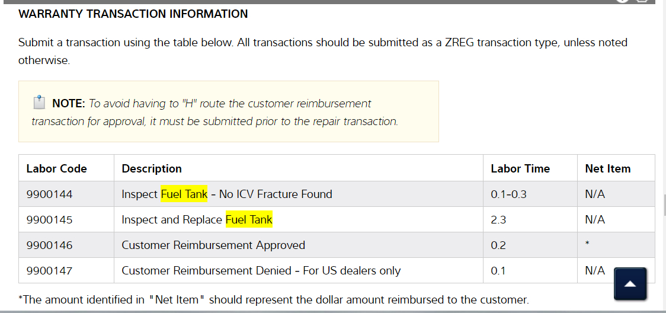
Task: Select labor code 9900145
Action: point(49,219)
